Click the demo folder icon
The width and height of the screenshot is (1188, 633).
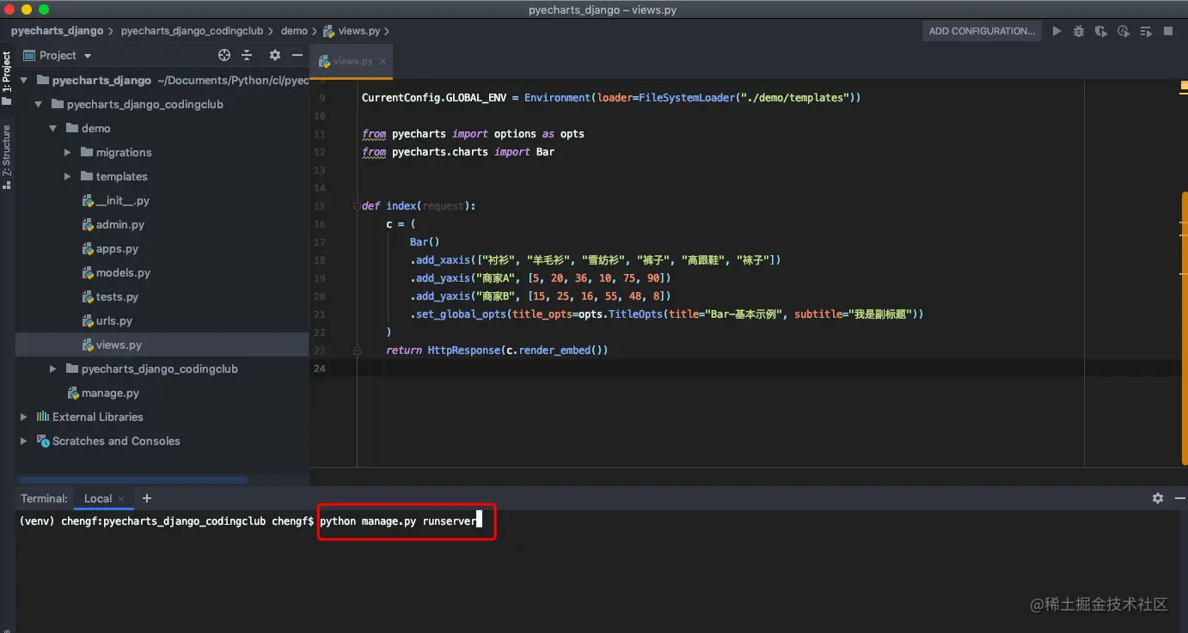pyautogui.click(x=72, y=128)
